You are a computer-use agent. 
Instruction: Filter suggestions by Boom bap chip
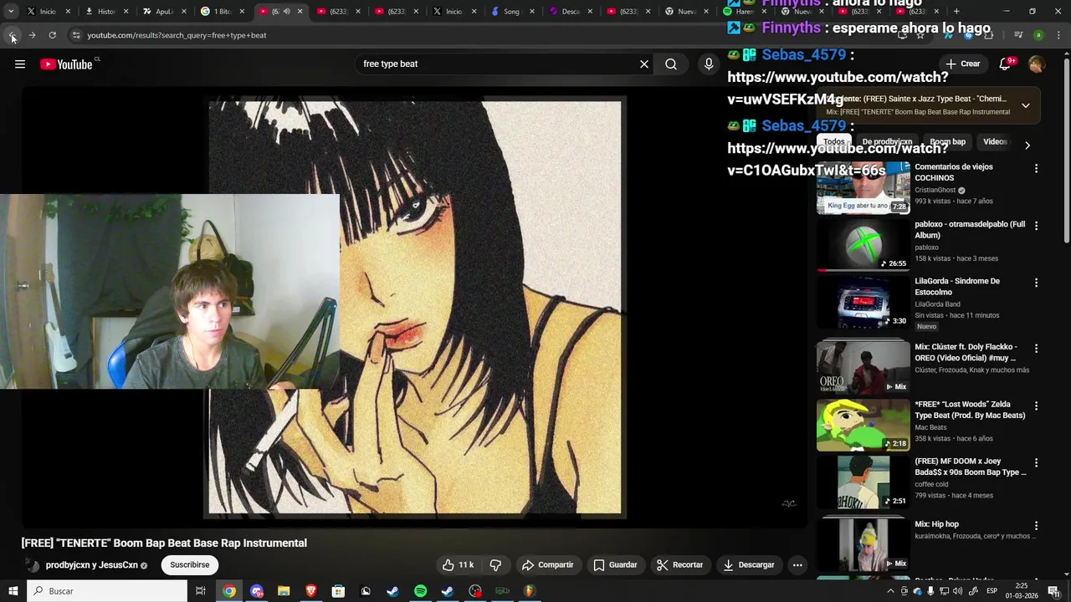point(947,142)
